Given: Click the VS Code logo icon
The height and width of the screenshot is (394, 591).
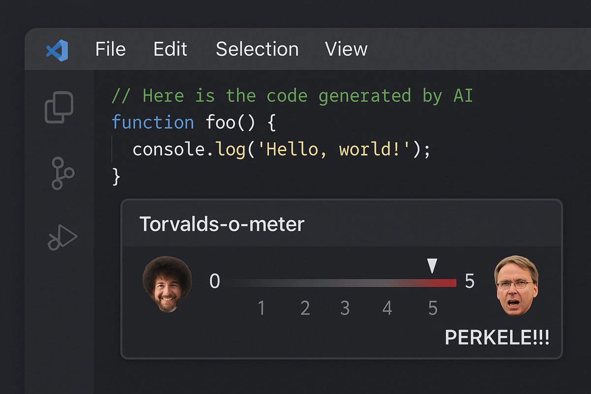Looking at the screenshot, I should [x=57, y=50].
